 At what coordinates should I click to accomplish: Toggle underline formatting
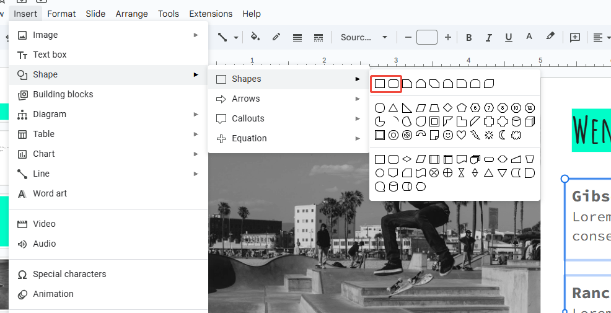point(508,37)
